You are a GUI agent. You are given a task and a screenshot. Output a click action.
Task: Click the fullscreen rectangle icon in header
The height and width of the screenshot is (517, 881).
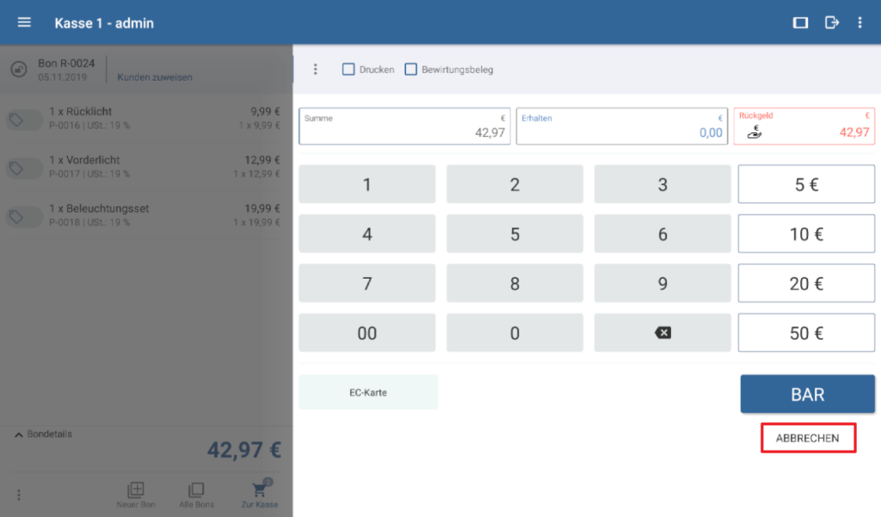coord(800,22)
